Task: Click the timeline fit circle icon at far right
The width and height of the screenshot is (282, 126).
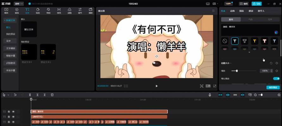Action: click(279, 95)
